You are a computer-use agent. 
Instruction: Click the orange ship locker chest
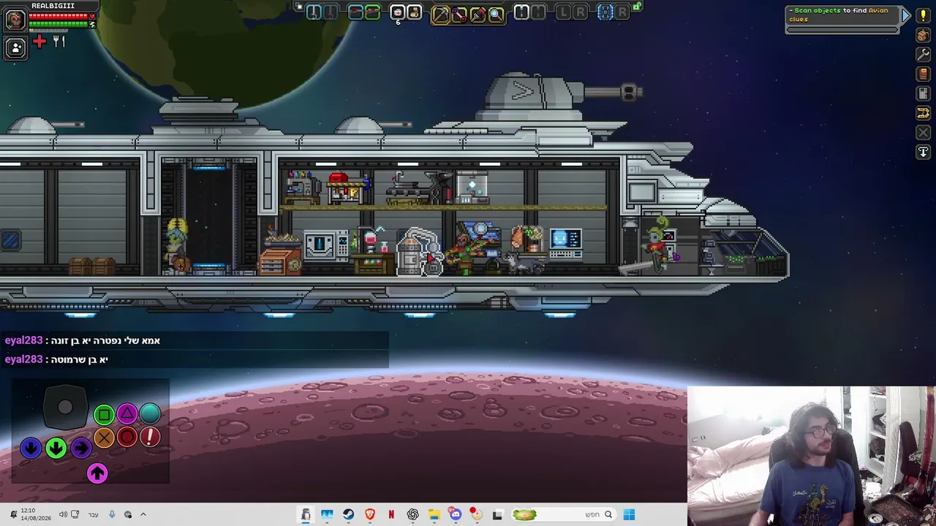(279, 262)
